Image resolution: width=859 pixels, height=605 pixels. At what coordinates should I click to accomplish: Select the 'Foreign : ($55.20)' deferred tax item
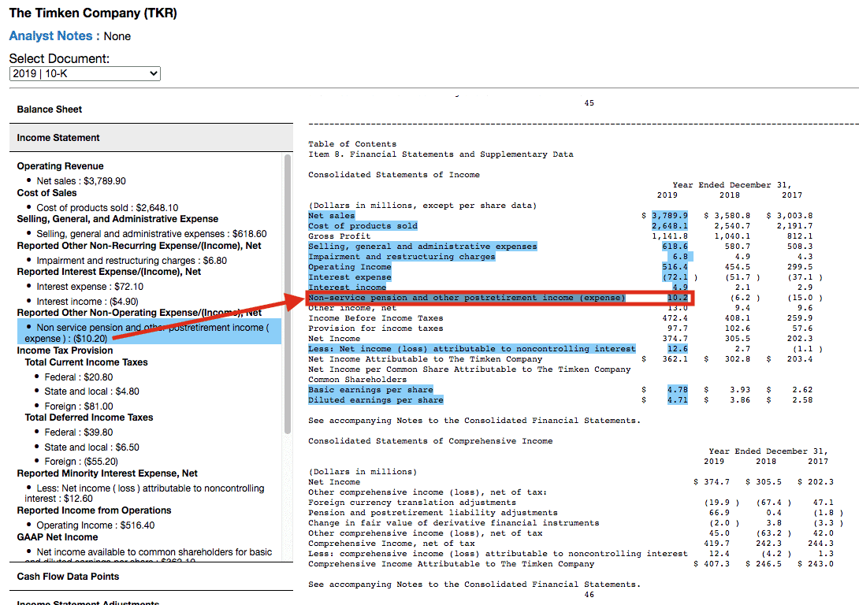(81, 462)
